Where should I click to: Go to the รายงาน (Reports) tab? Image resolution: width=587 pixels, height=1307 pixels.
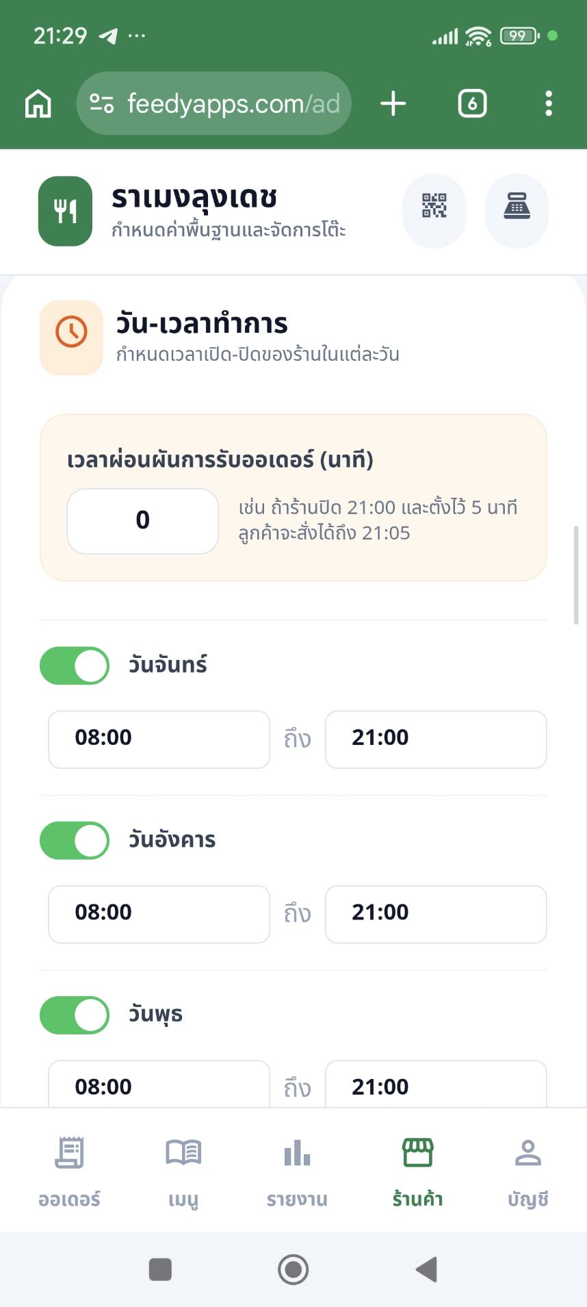tap(297, 1169)
